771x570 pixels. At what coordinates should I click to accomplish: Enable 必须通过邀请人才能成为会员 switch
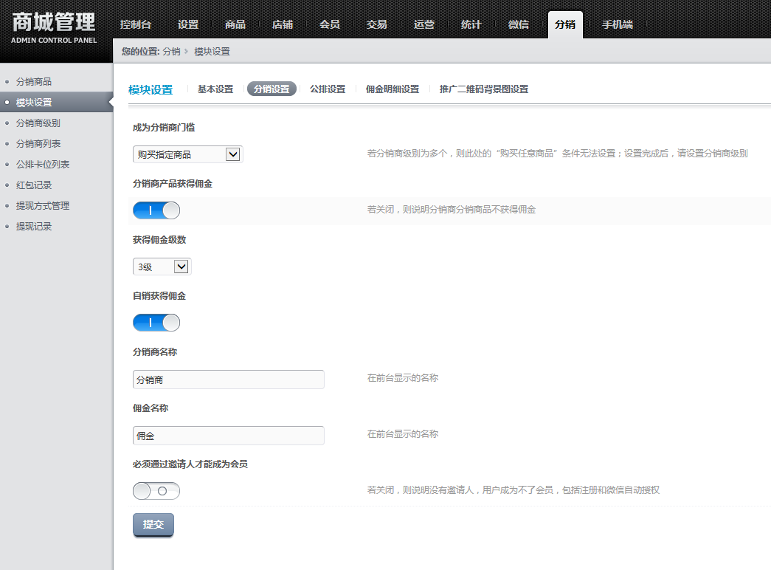156,491
